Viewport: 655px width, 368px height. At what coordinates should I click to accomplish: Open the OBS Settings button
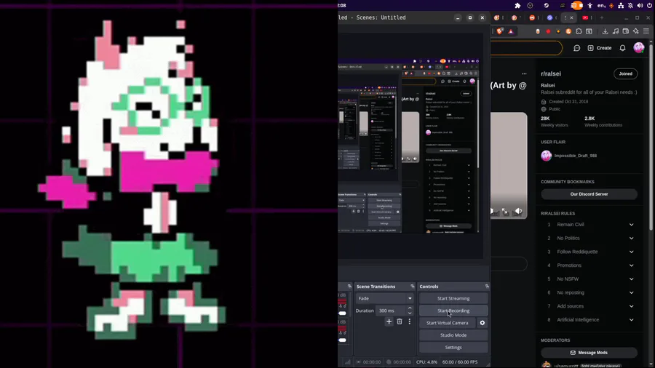point(453,347)
